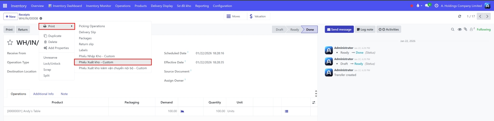Open the Overview menu item
This screenshot has width=494, height=121.
pyautogui.click(x=37, y=6)
